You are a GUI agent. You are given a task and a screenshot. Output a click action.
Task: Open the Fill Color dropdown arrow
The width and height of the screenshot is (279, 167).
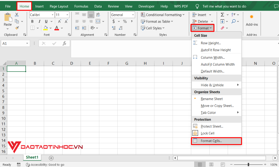50,28
